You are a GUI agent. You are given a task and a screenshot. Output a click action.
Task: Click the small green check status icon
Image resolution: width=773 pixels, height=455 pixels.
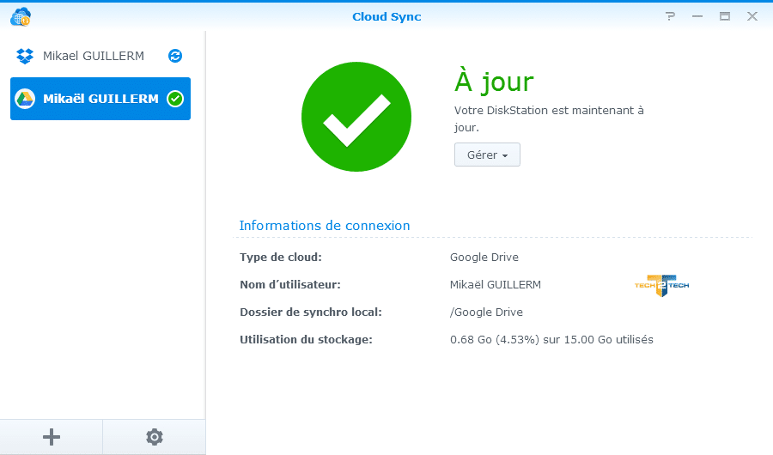[x=175, y=99]
